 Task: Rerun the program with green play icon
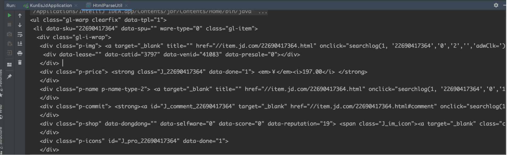(9, 16)
